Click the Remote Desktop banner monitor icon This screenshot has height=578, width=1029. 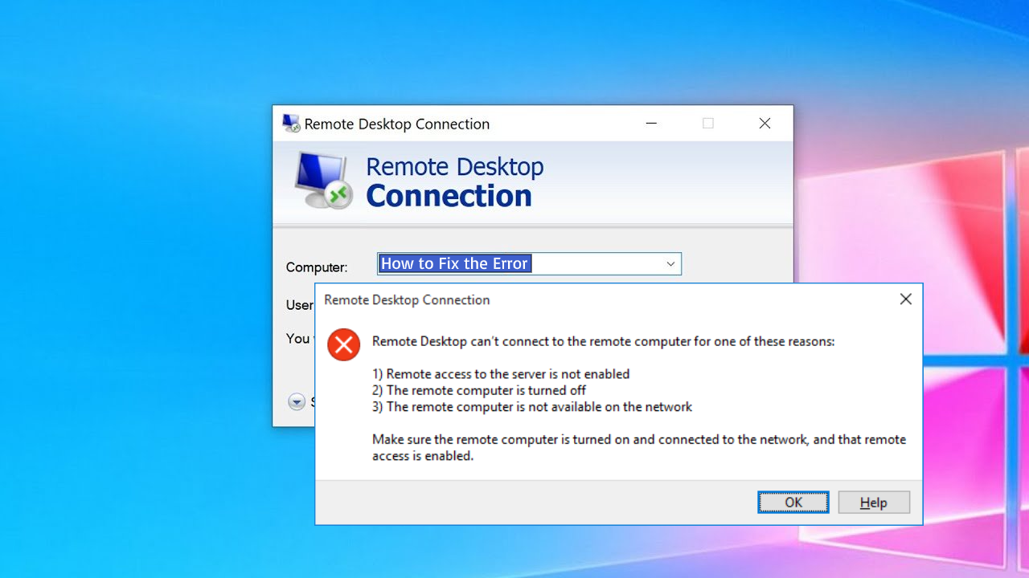click(323, 181)
